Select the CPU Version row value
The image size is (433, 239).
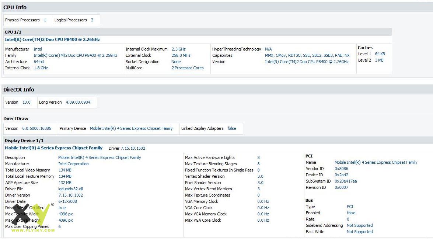click(307, 62)
